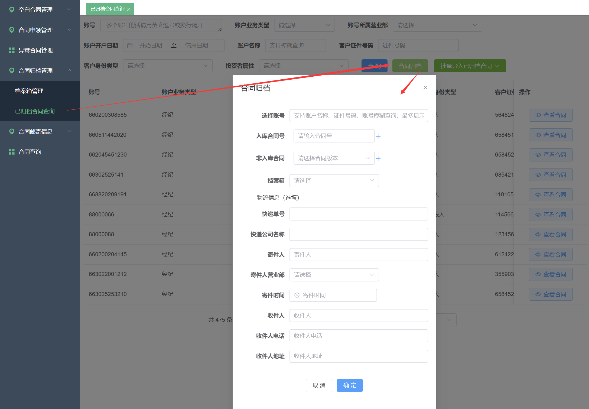Click the 合同归档 green button

(x=410, y=66)
